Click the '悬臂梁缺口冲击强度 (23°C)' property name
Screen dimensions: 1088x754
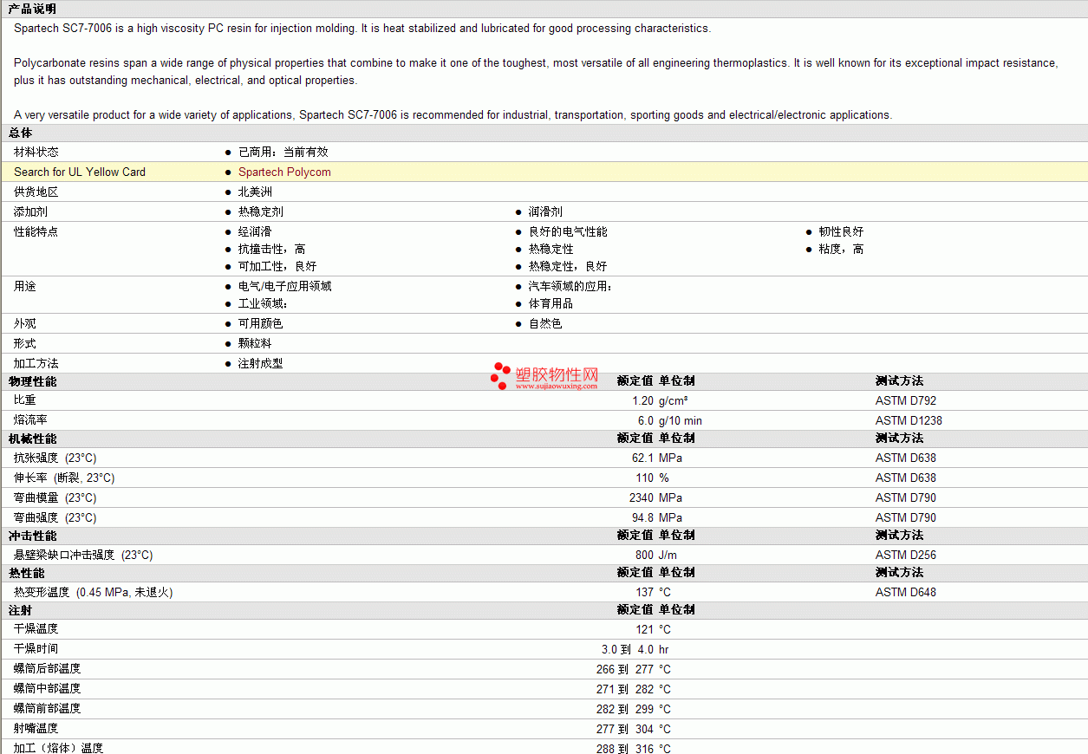(x=83, y=555)
